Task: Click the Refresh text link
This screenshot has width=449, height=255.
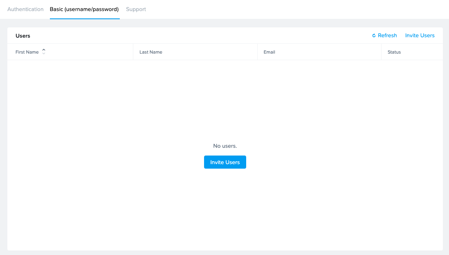Action: (387, 35)
